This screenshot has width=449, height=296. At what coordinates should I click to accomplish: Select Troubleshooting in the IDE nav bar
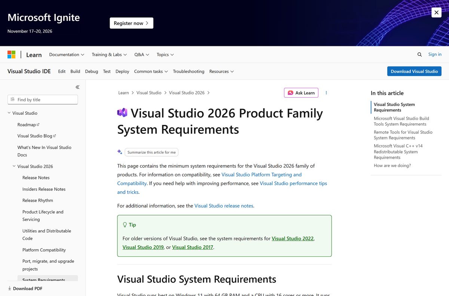pos(189,71)
